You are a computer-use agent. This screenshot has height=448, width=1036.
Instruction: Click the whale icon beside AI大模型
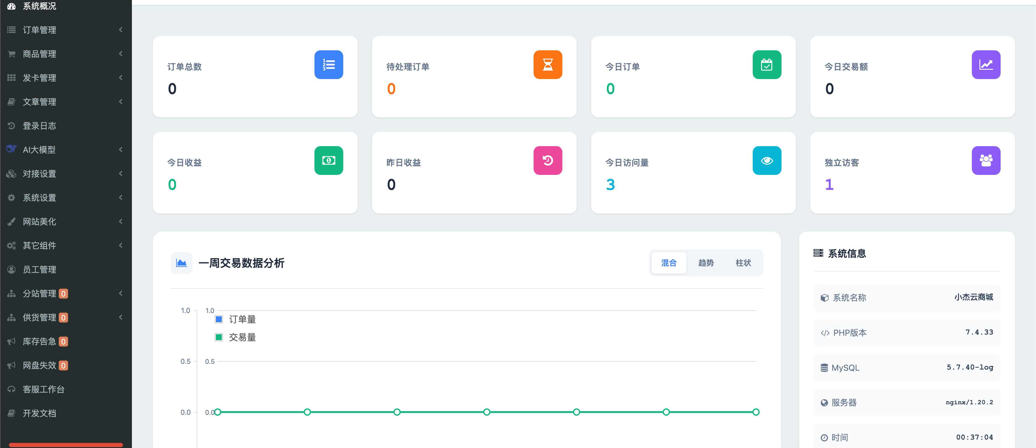[x=11, y=149]
